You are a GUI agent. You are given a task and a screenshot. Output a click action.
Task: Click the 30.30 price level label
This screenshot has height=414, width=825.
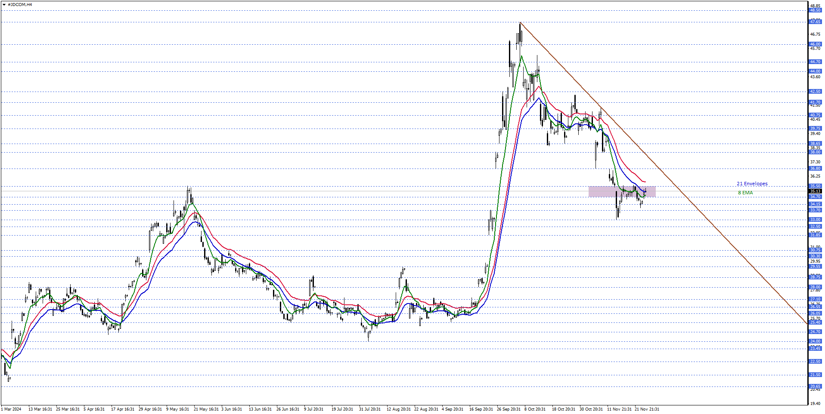tap(815, 256)
